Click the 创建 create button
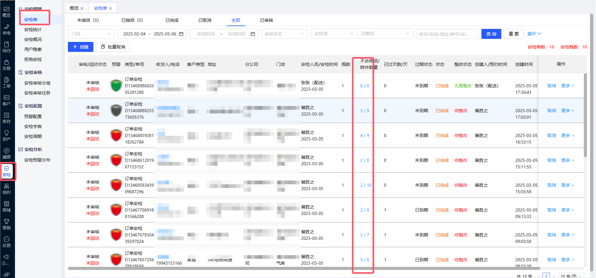The width and height of the screenshot is (596, 278). [x=81, y=47]
